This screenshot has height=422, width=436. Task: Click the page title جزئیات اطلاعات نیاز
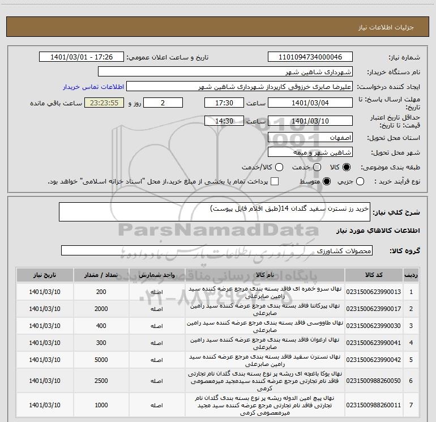coord(386,27)
